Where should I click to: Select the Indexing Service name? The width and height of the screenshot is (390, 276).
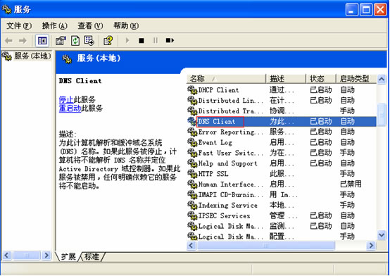[227, 206]
